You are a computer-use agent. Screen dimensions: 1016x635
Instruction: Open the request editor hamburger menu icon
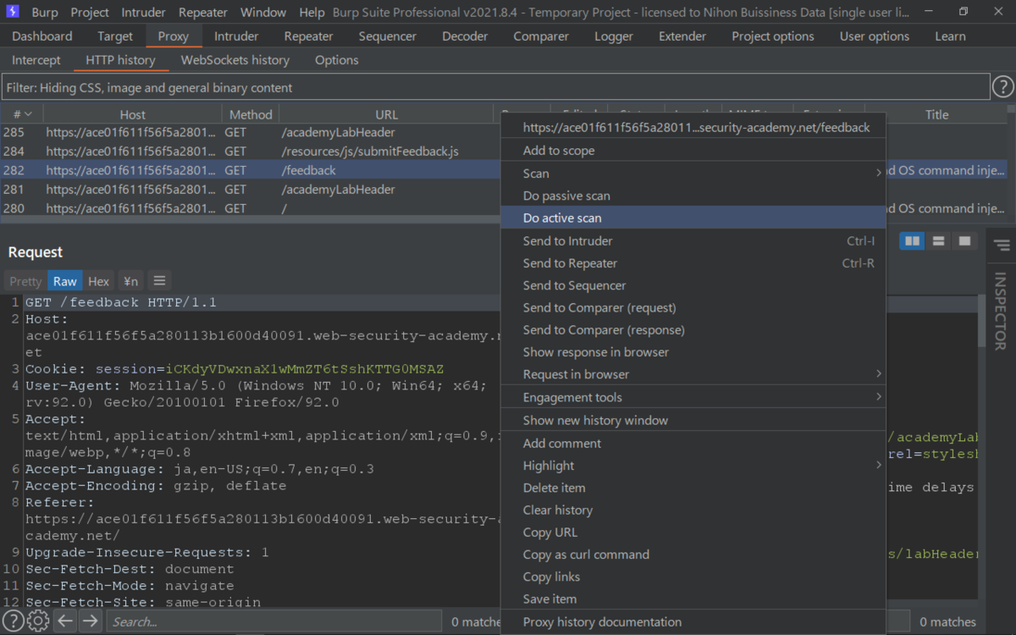pos(159,281)
